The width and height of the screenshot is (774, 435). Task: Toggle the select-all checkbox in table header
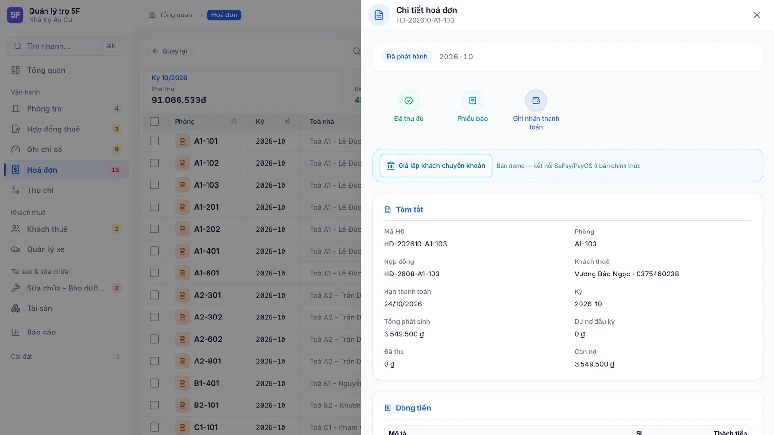click(x=154, y=122)
